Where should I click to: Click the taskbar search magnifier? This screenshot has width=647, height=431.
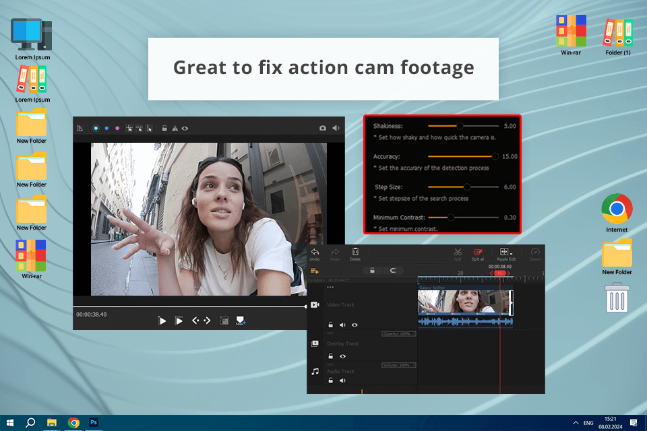(30, 423)
